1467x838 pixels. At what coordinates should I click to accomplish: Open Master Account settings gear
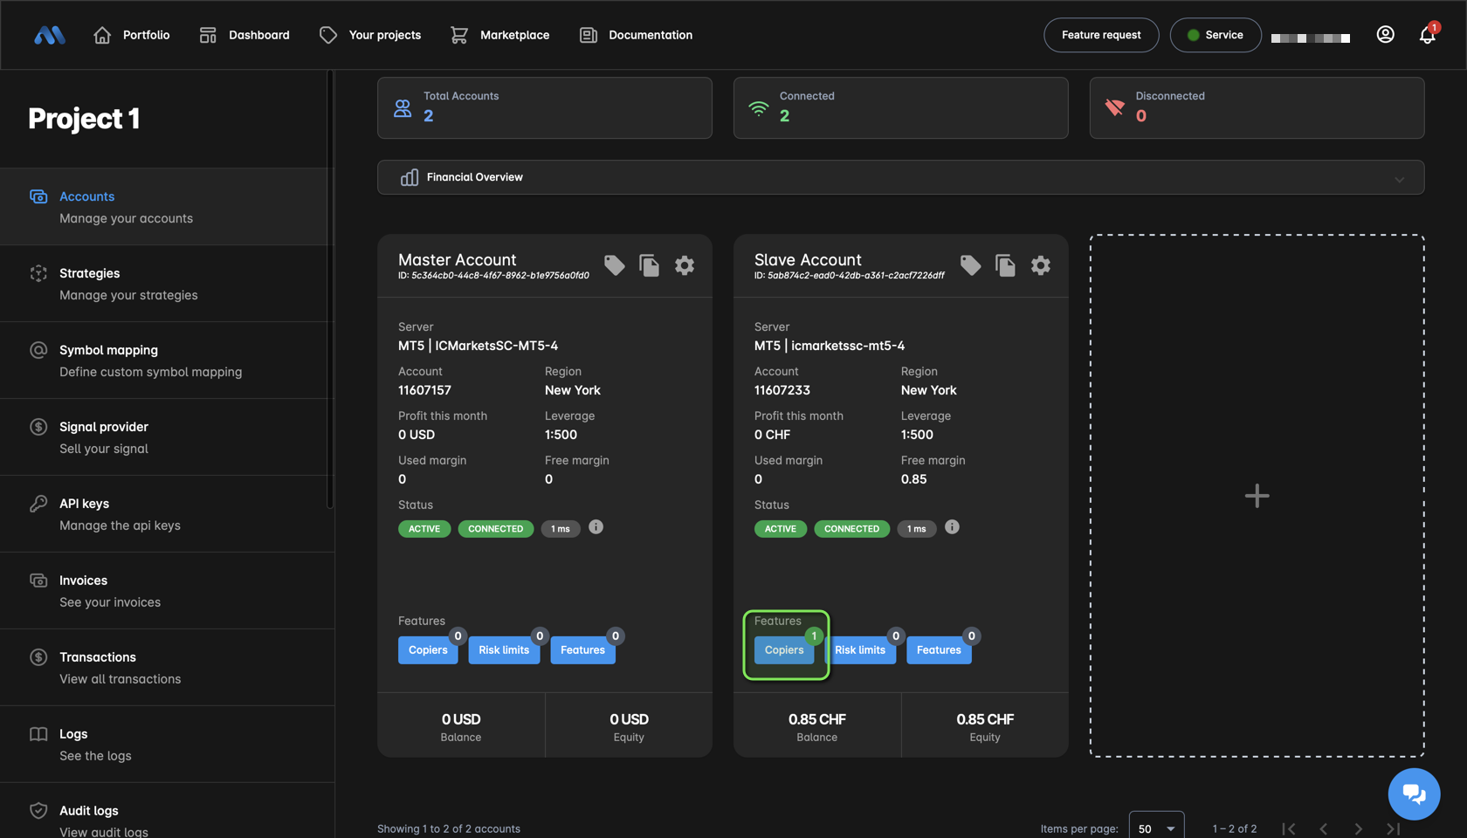click(x=685, y=265)
